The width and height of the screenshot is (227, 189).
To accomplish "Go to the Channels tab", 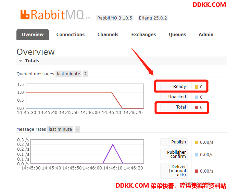I will (x=108, y=34).
